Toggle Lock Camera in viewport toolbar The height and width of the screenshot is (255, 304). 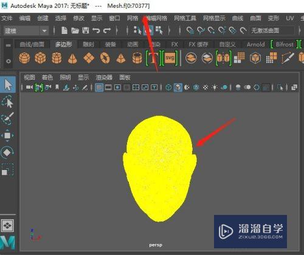coord(39,87)
